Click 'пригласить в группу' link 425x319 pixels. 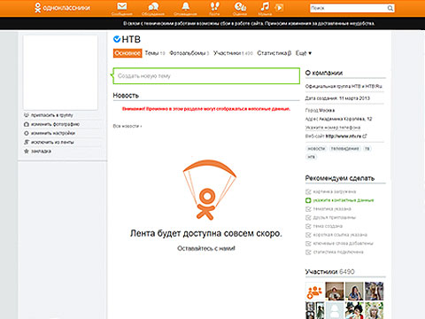tap(52, 115)
